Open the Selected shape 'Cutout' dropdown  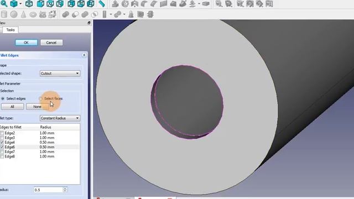pyautogui.click(x=60, y=74)
